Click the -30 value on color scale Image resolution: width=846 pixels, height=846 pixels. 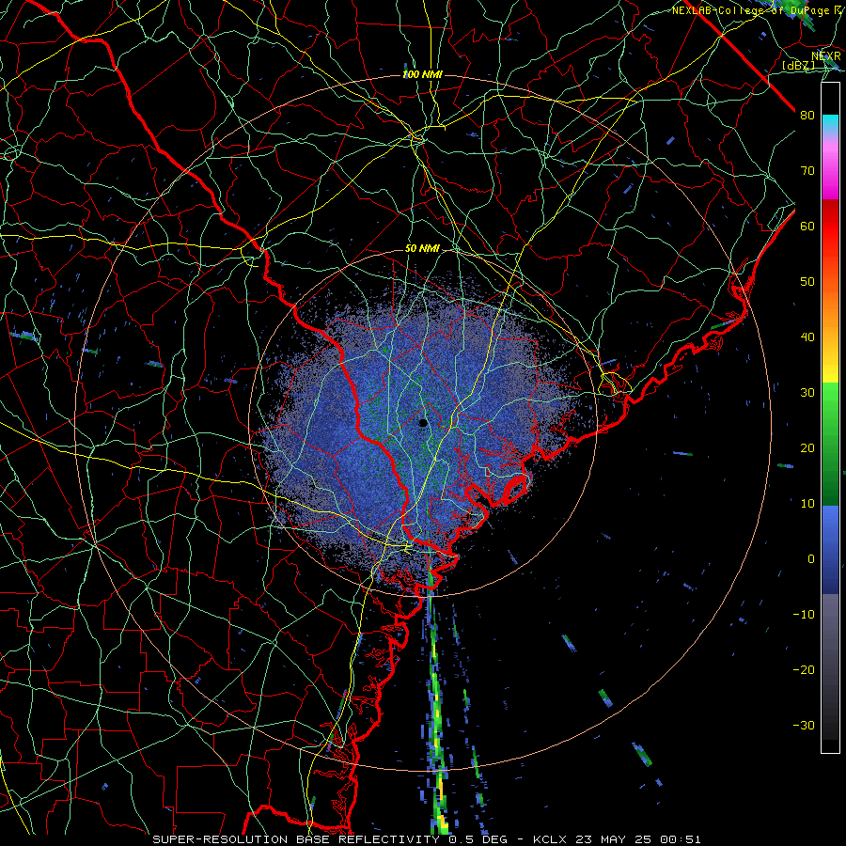tap(804, 725)
